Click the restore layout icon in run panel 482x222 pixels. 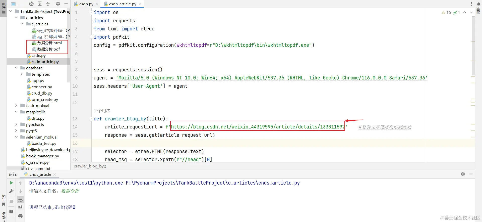click(x=11, y=211)
